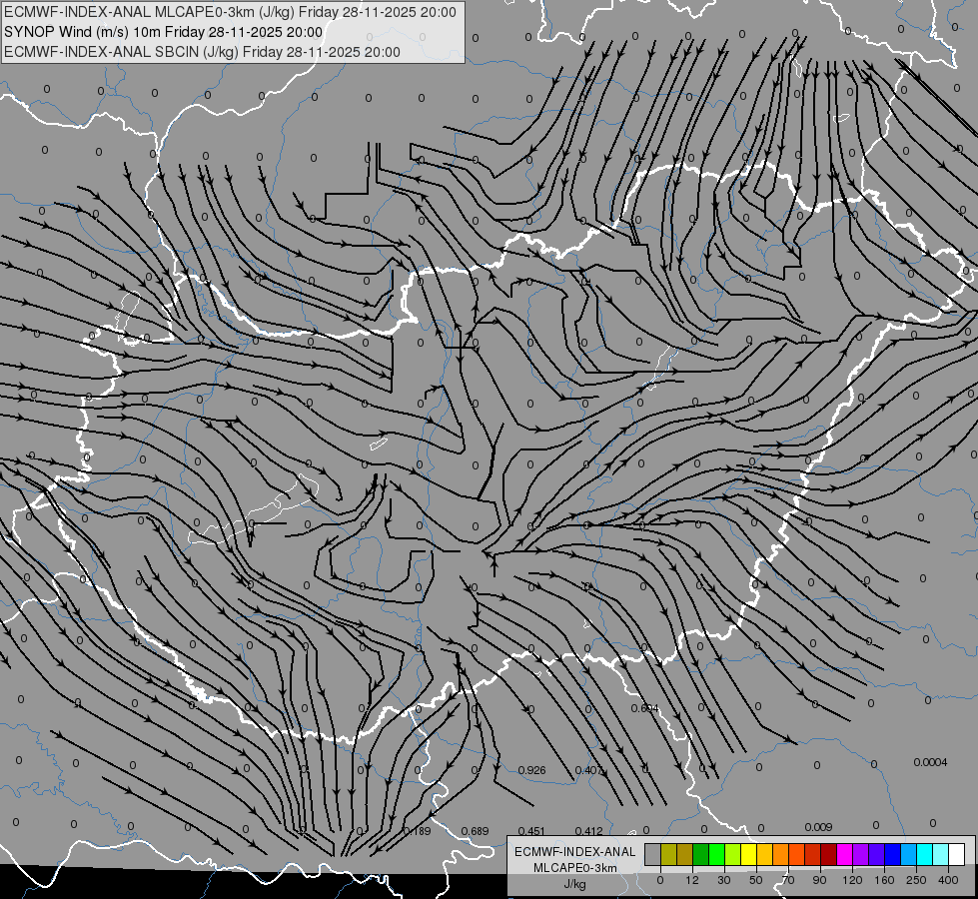
Task: Select the 0.689 data value on the map
Action: coord(475,831)
